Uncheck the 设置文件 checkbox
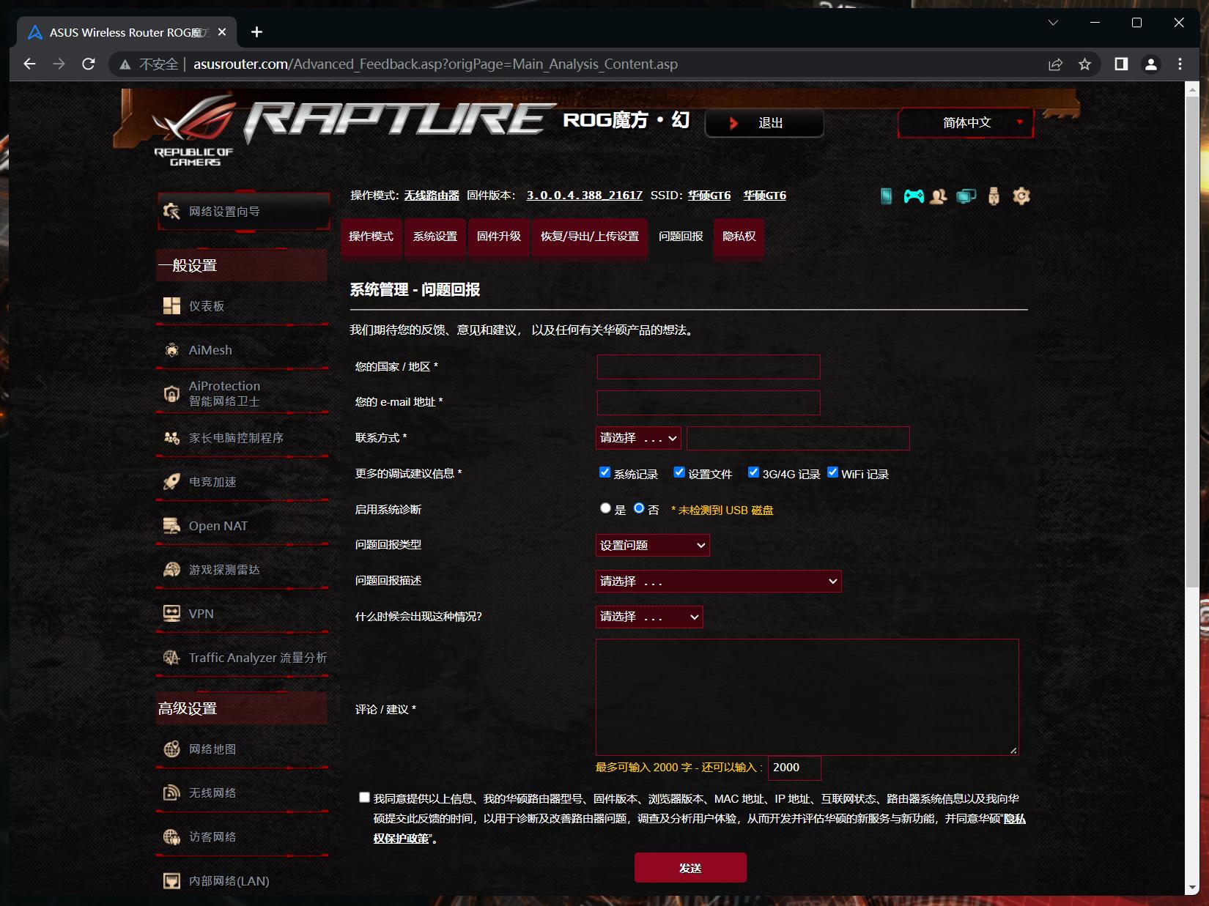The image size is (1209, 906). 679,472
